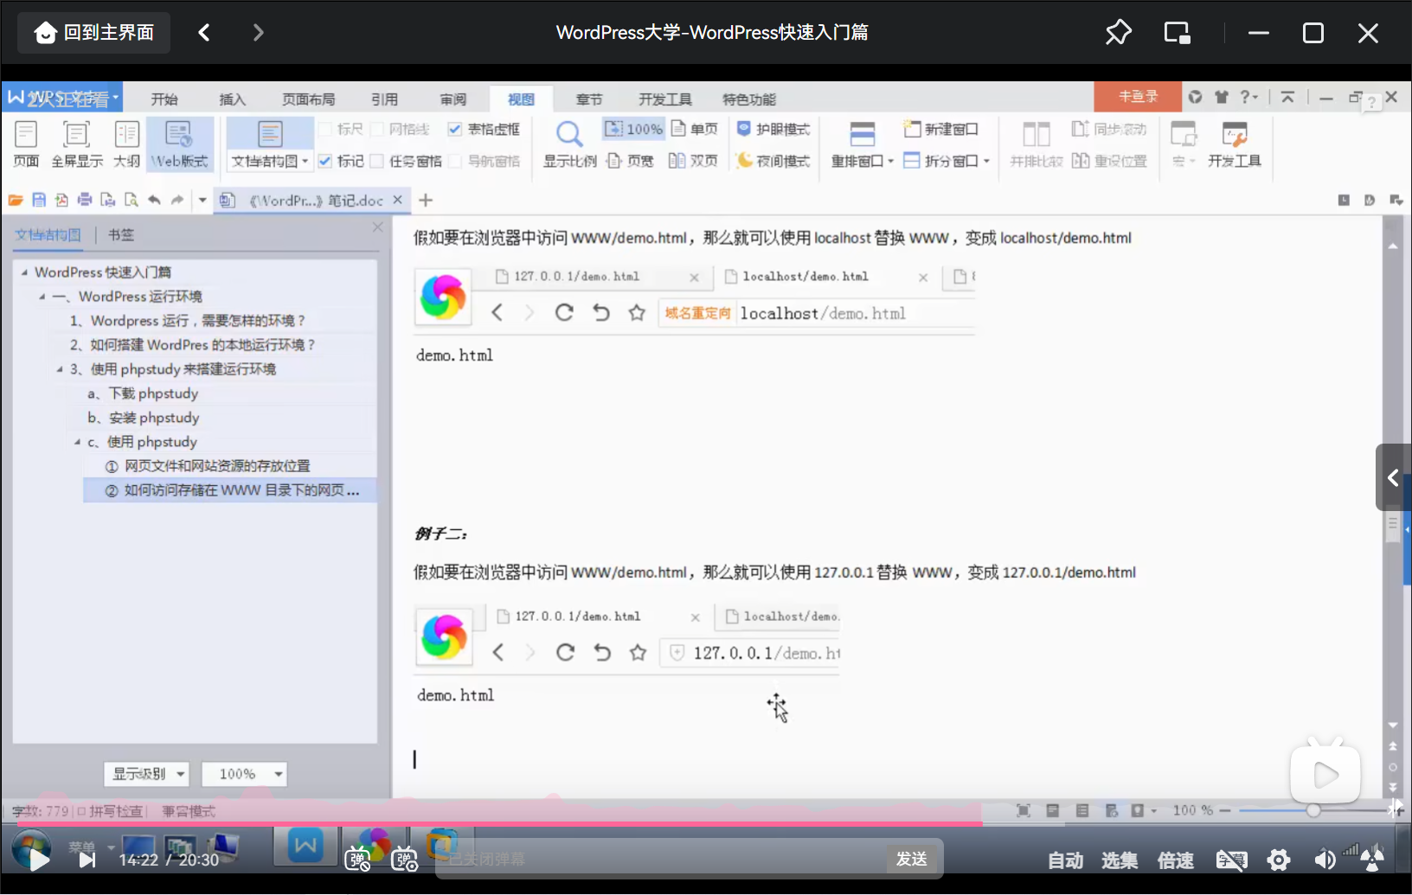The image size is (1412, 895).
Task: Select outline item b、安装 phpstudy
Action: [x=143, y=418]
